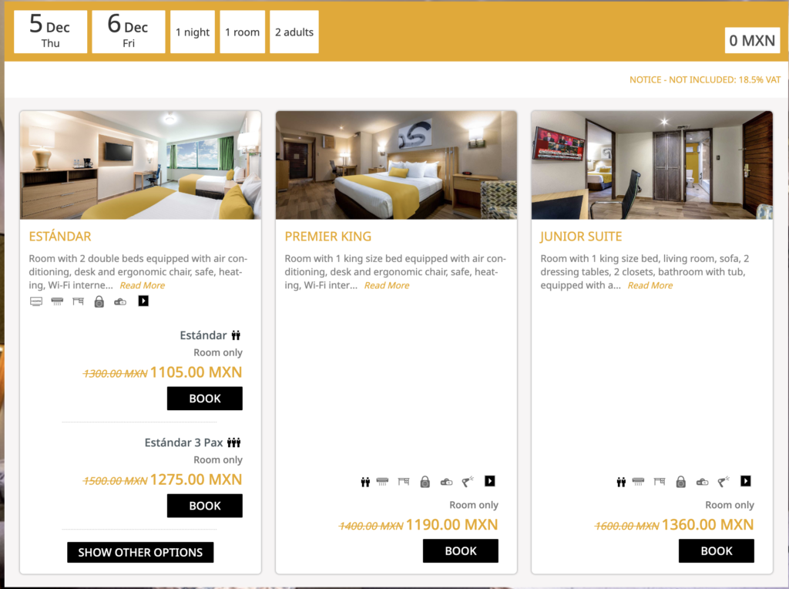
Task: Book the Estándar 3 Pax room
Action: (x=205, y=506)
